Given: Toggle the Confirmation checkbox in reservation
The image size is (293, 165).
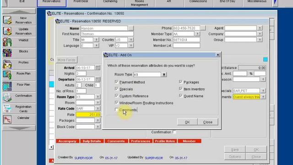Looking at the screenshot, I should (174, 132).
